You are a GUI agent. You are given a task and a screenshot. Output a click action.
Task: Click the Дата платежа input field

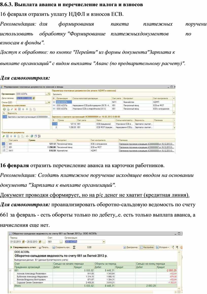24,98
